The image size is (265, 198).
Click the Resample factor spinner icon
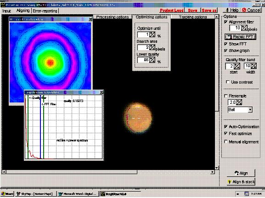(239, 102)
